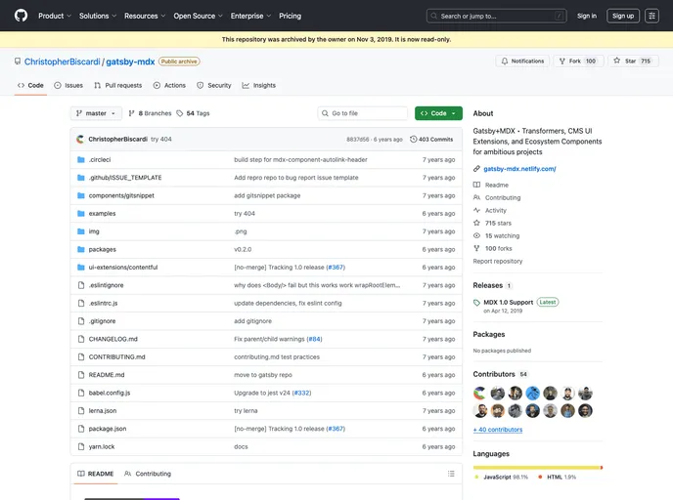View the 403 Commits history
The image size is (673, 500).
click(431, 140)
